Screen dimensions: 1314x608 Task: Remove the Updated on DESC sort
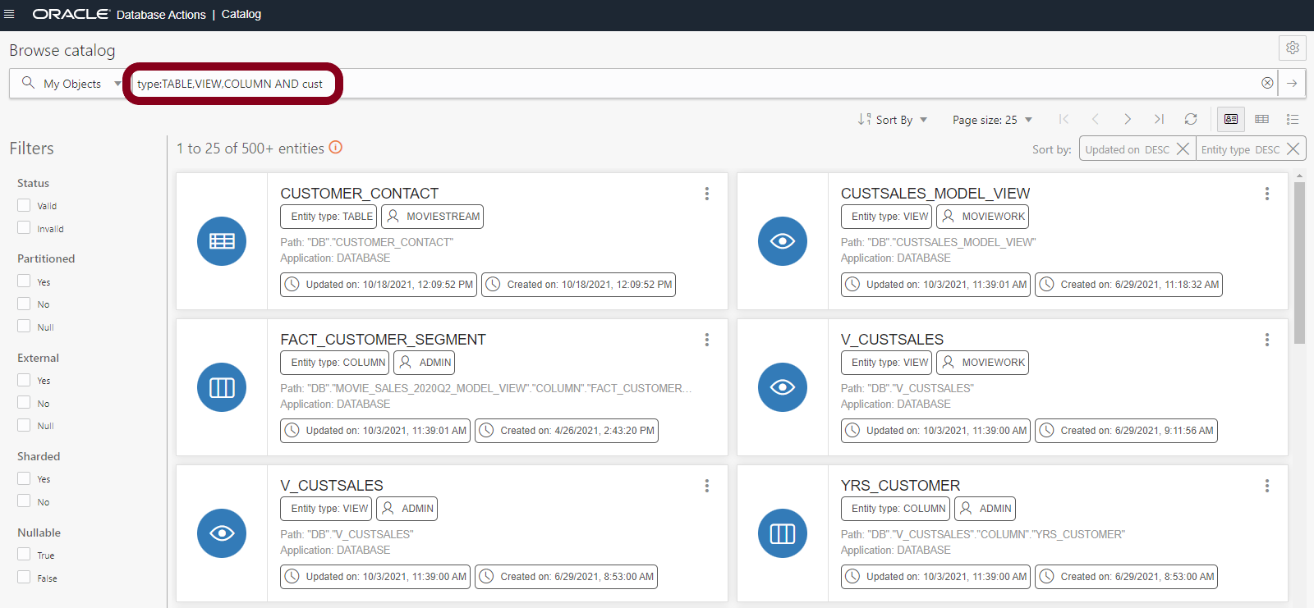(1183, 149)
